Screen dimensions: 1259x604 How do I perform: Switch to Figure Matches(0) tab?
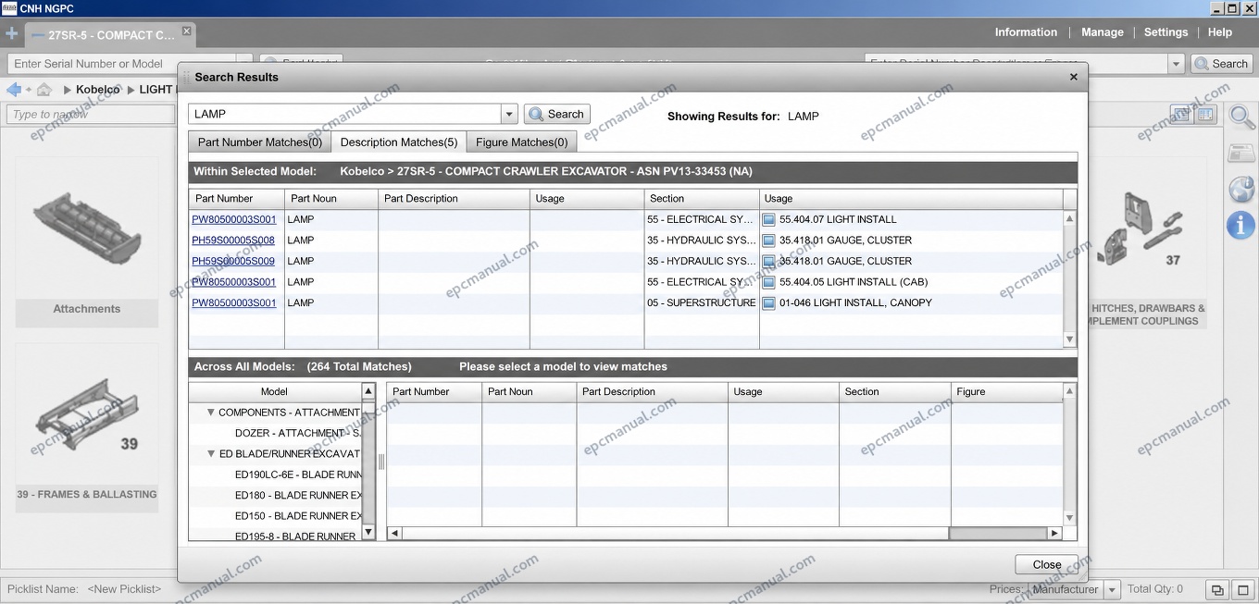coord(522,142)
